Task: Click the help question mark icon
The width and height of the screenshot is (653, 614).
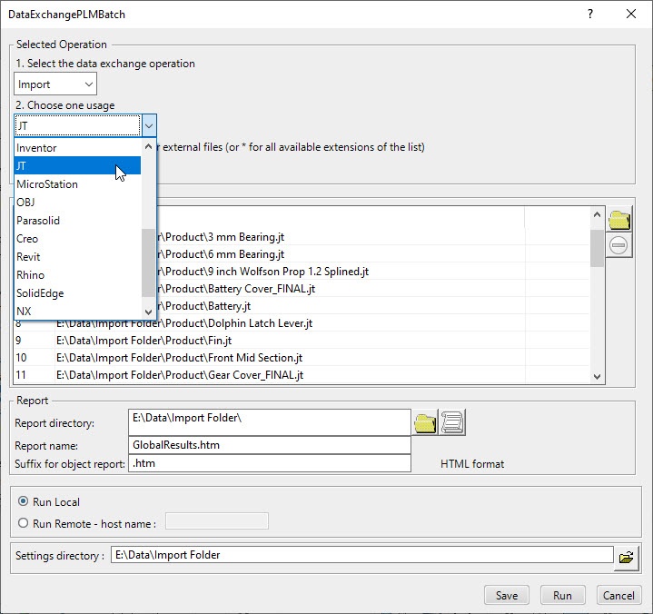Action: pos(590,15)
